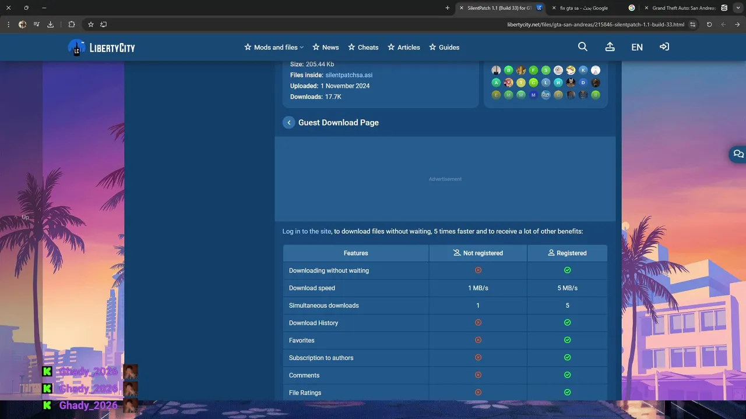The image size is (746, 419).
Task: Click the back chevron beside Guest Download Page
Action: tap(288, 123)
